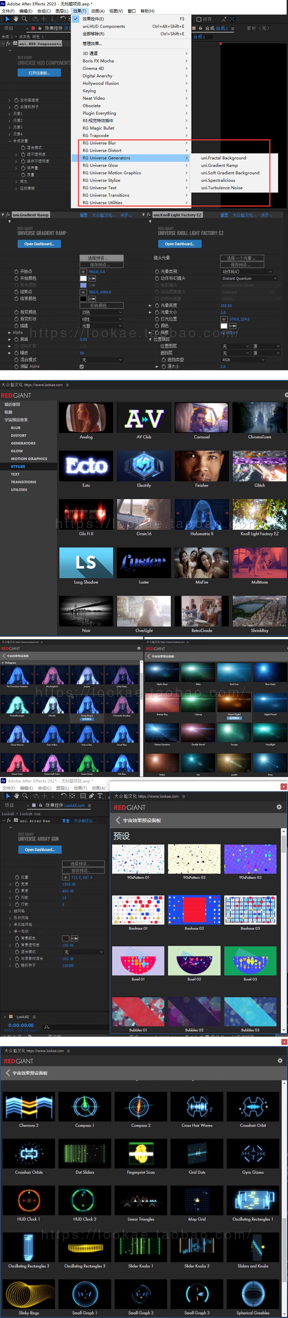This screenshot has width=288, height=1318.
Task: Open Red Giant settings gear above Analog presets
Action: (x=285, y=395)
